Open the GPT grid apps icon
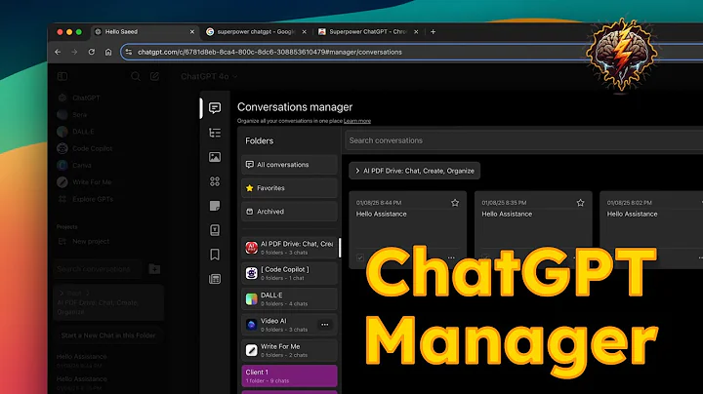The image size is (703, 394). tap(215, 181)
